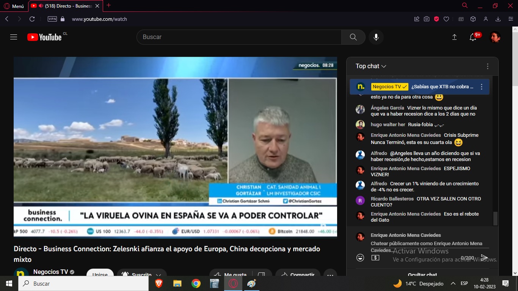
Task: Click the Unirse membership button
Action: click(100, 273)
